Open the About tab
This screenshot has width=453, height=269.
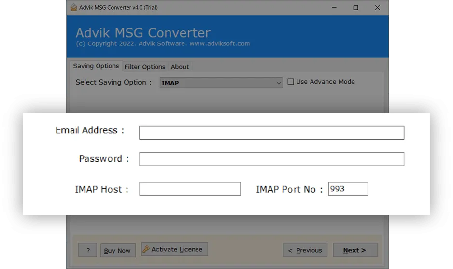coord(180,67)
